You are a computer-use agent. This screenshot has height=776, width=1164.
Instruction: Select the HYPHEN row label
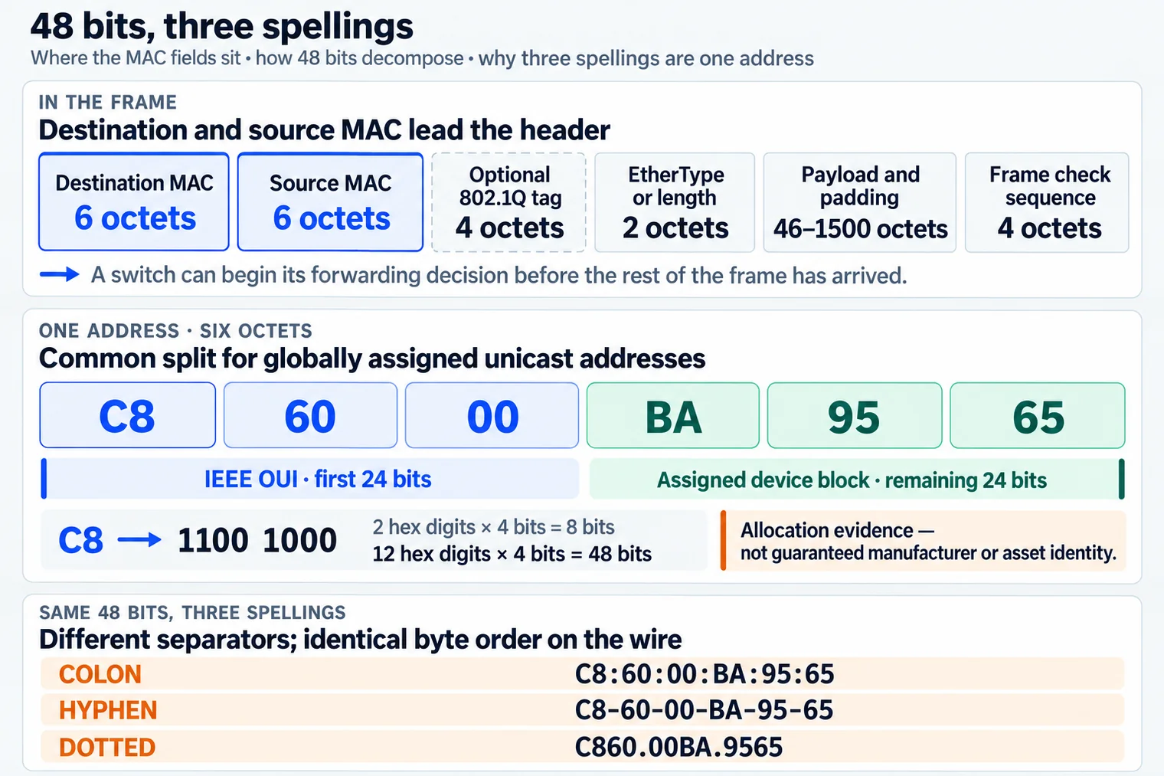[x=108, y=710]
